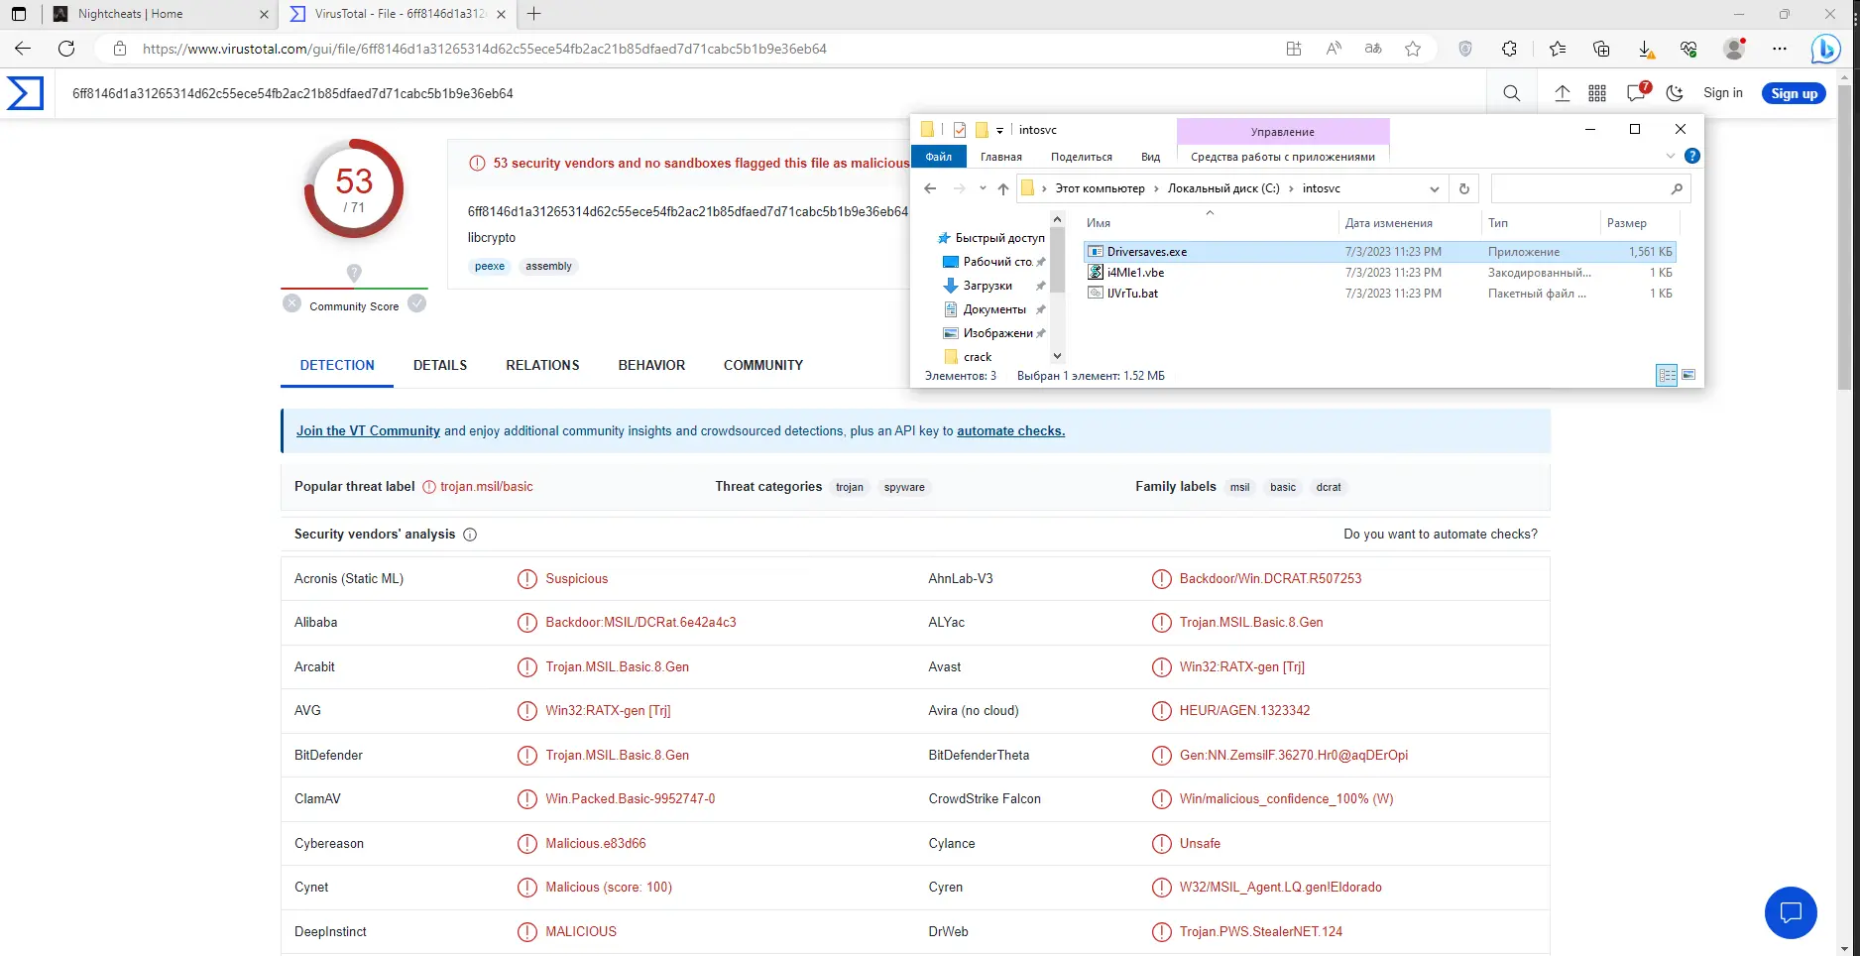Open the blue chat bubble button
The image size is (1860, 956).
tap(1790, 911)
